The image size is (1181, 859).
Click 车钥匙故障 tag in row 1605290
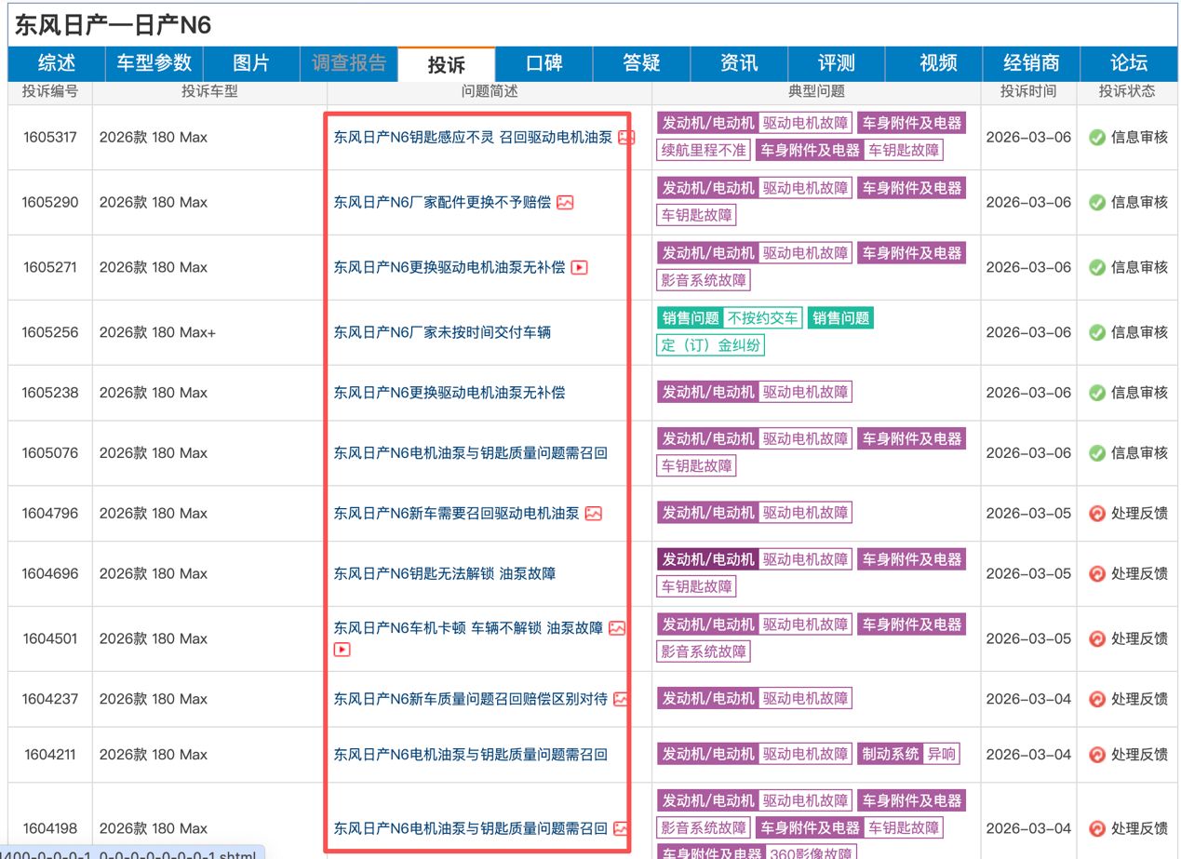(697, 215)
